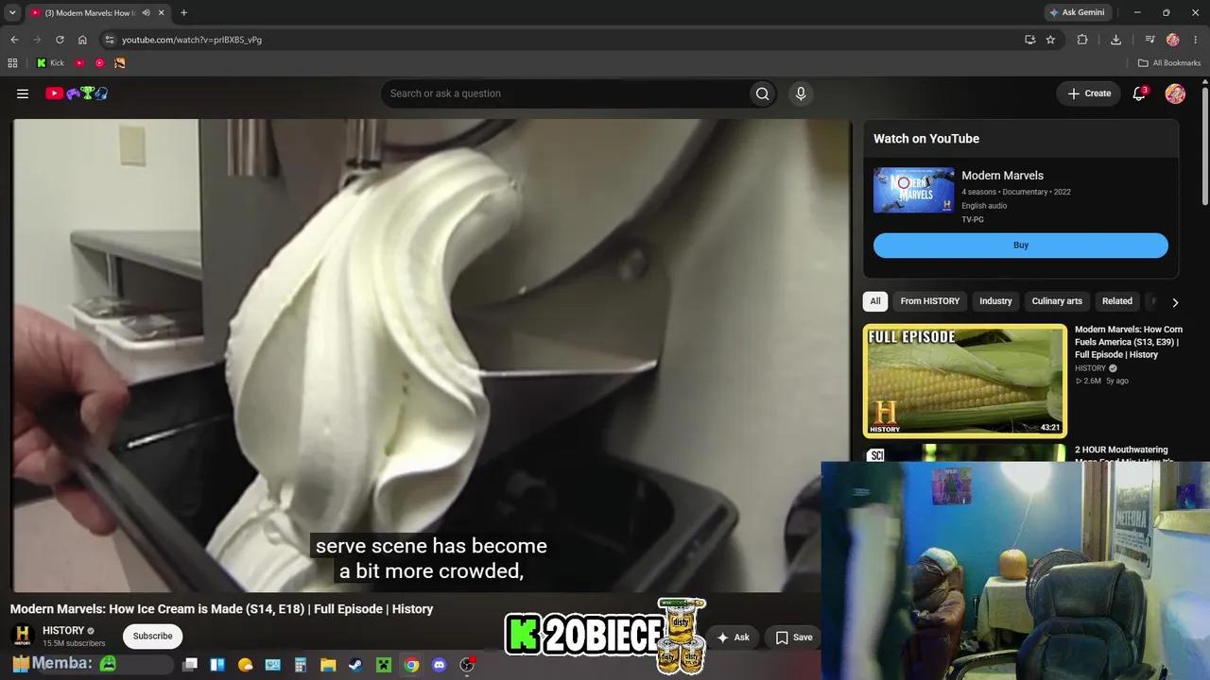The image size is (1210, 680).
Task: Install this app via address bar icon
Action: click(x=1030, y=40)
